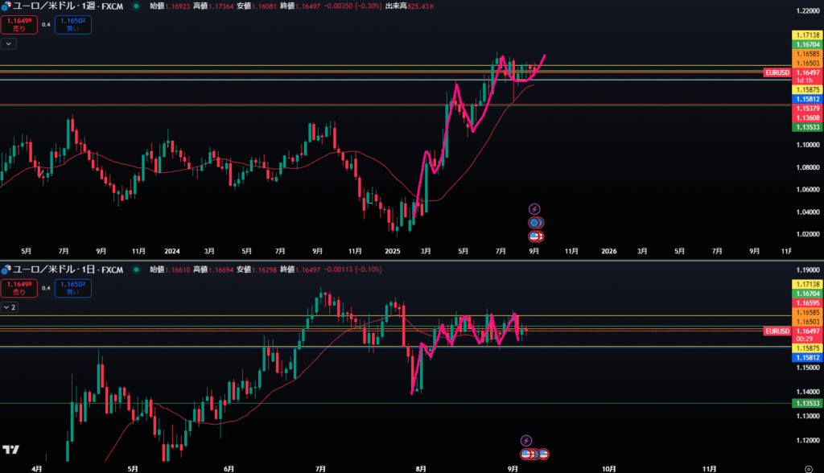Image resolution: width=824 pixels, height=473 pixels.
Task: Click the red 1.16595 price label on daily chart
Action: 806,303
